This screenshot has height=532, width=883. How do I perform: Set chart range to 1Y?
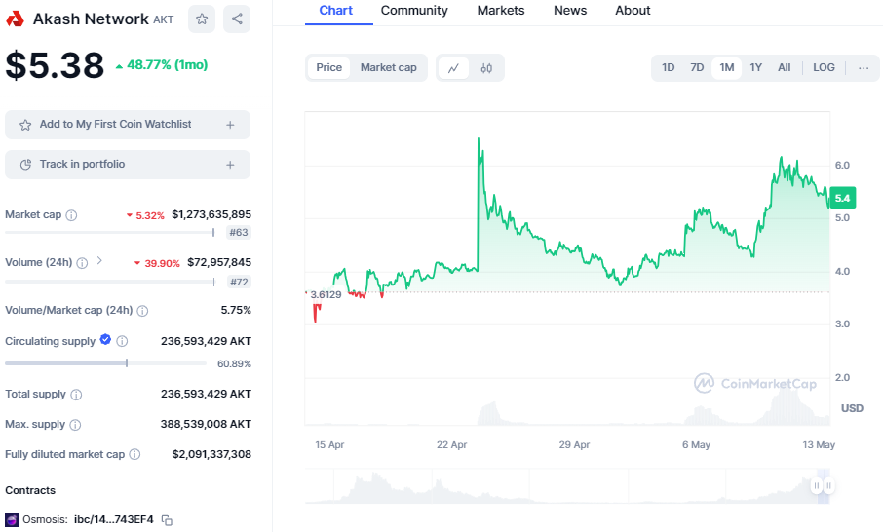(755, 67)
